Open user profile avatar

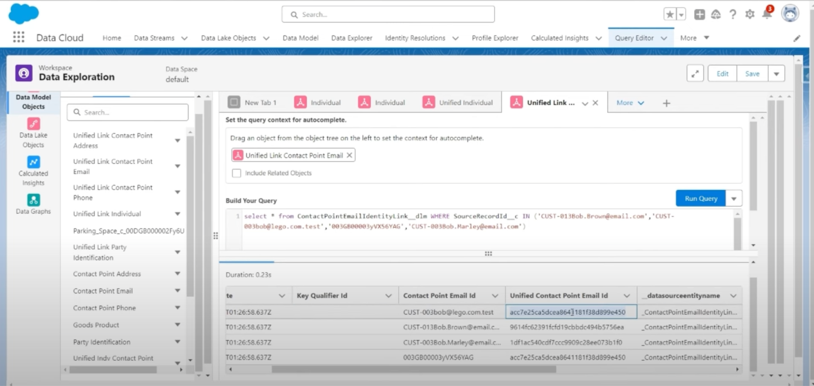click(x=790, y=14)
